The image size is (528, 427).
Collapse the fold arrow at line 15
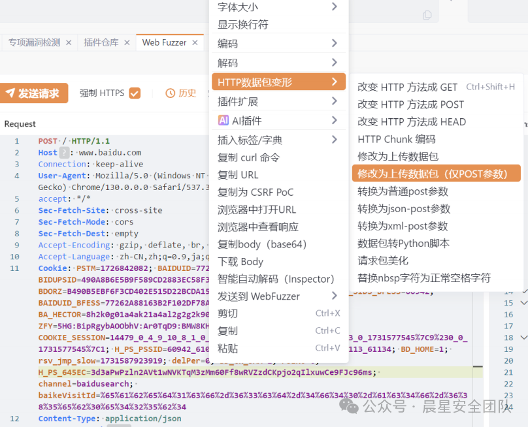[x=523, y=303]
